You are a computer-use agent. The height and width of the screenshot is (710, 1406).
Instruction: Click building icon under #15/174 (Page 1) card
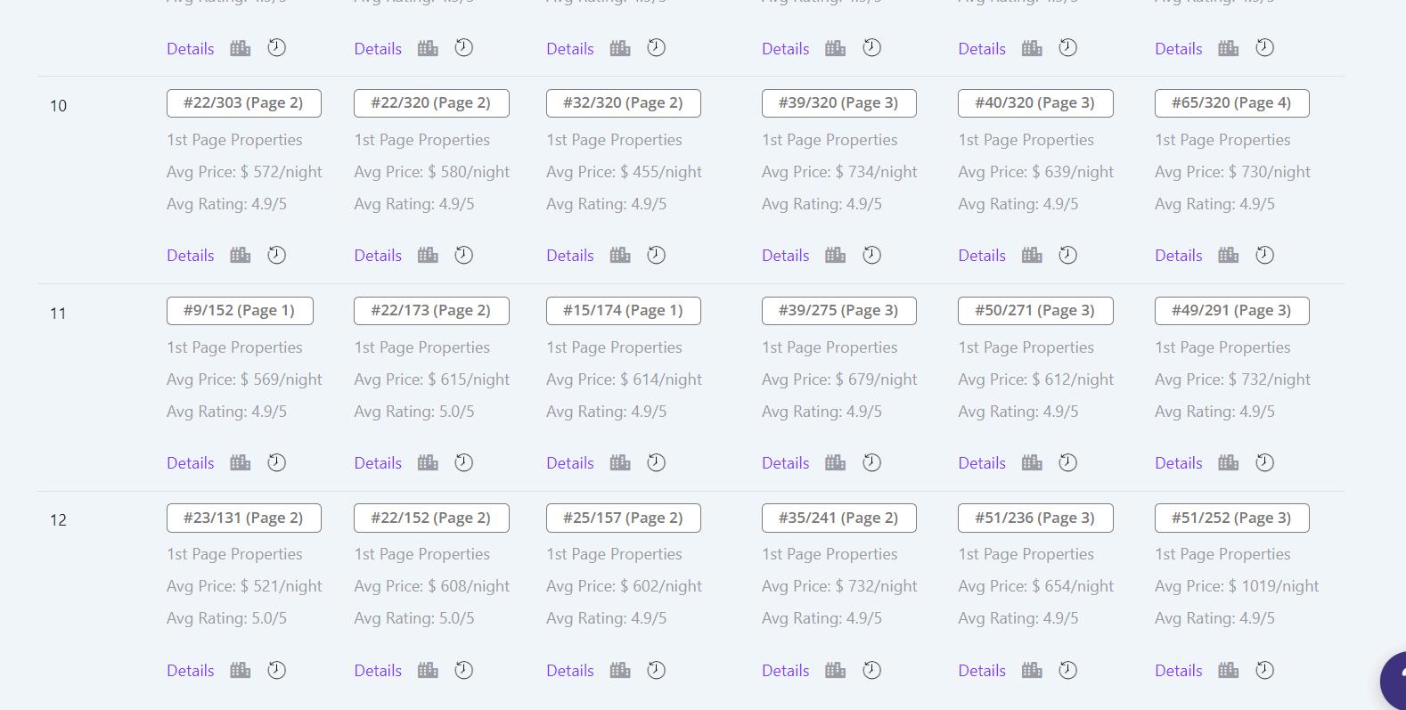coord(620,463)
